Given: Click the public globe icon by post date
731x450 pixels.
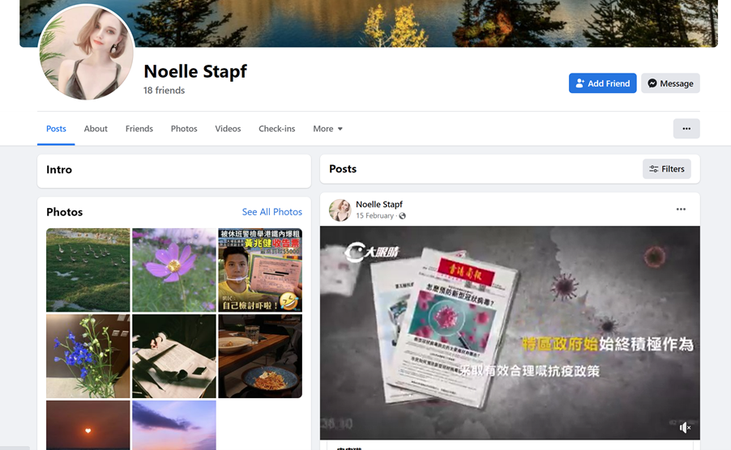Looking at the screenshot, I should 402,216.
